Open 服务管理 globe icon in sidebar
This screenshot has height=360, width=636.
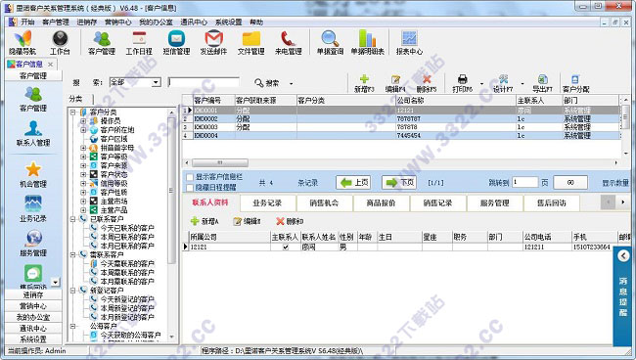(x=33, y=244)
